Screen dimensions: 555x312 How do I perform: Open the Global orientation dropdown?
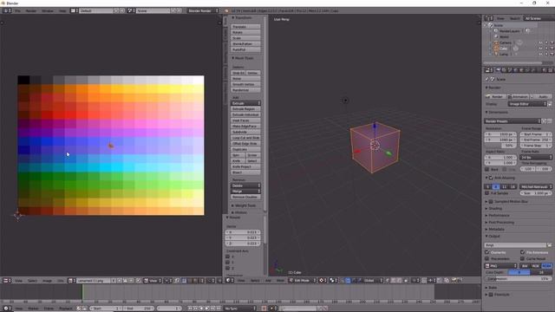(x=372, y=280)
